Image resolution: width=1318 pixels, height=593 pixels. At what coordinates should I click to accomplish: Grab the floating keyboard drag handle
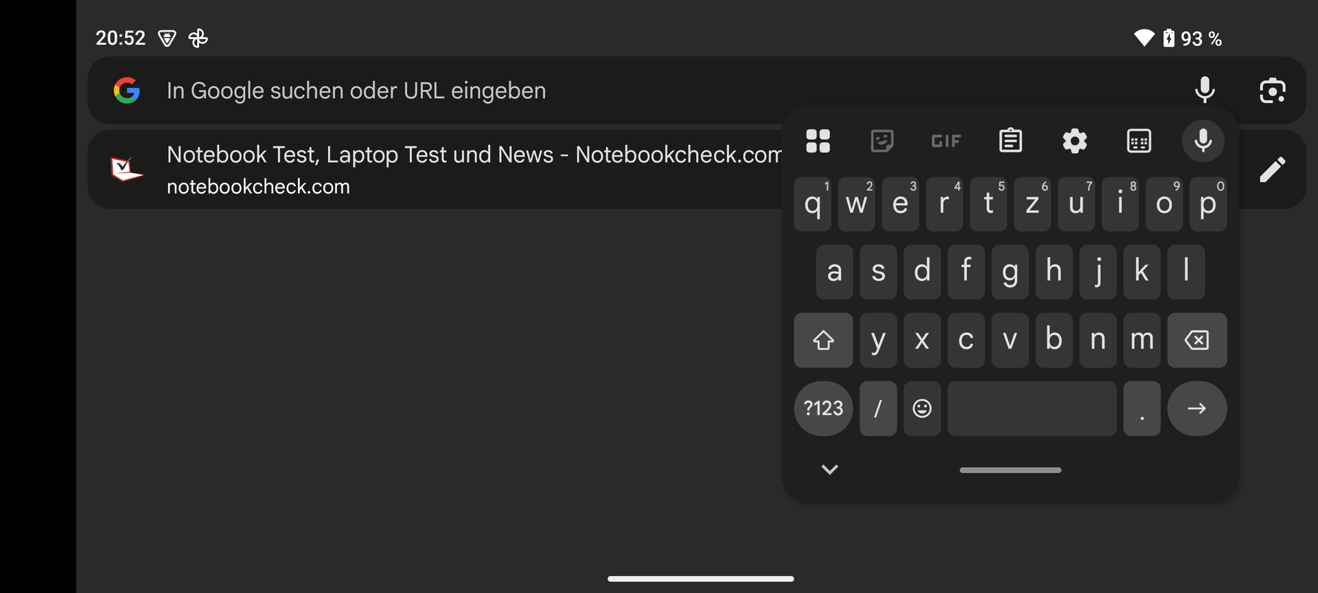(1010, 470)
